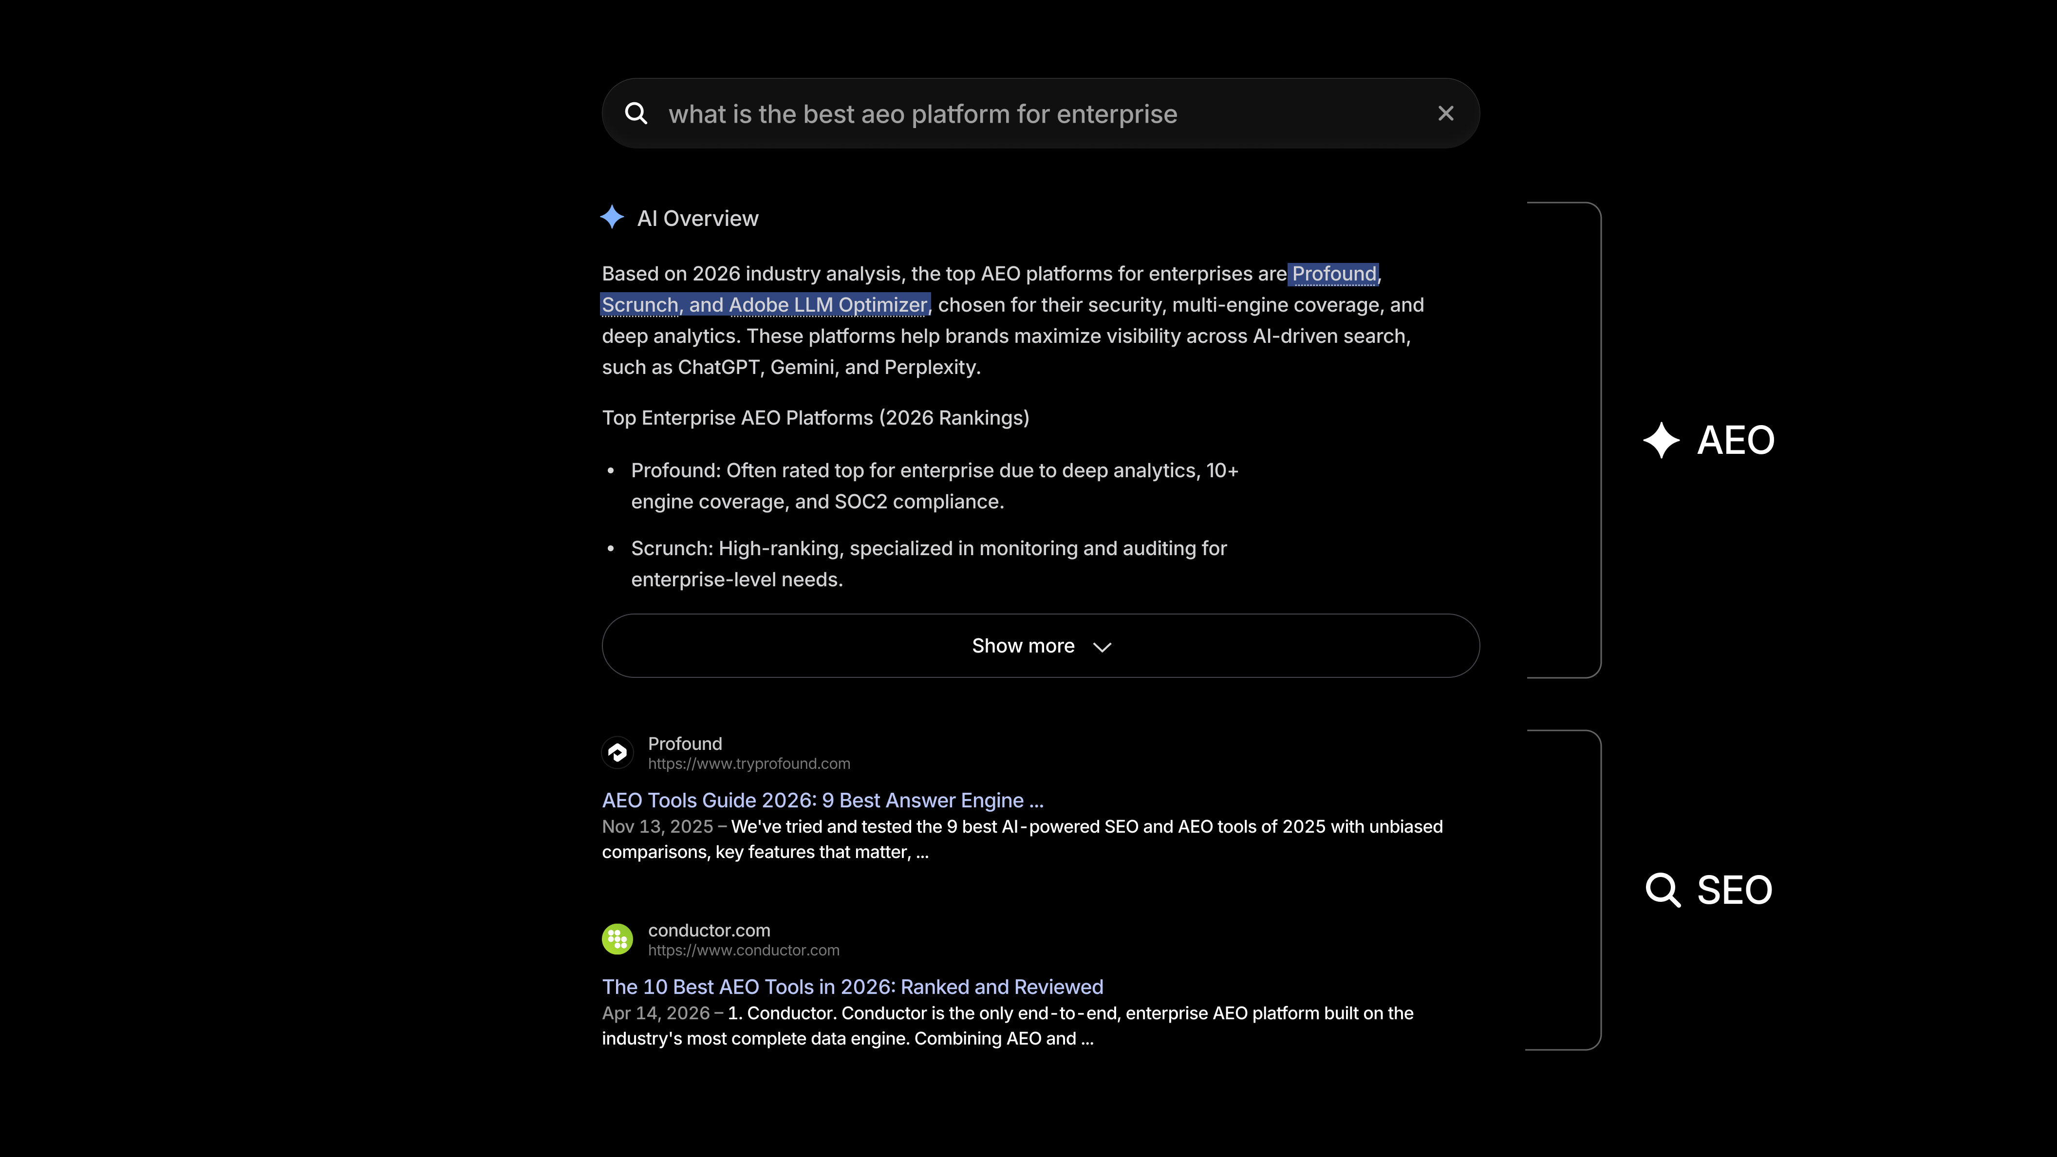Open the www.conductor.com URL text
Image resolution: width=2057 pixels, height=1157 pixels.
coord(744,950)
